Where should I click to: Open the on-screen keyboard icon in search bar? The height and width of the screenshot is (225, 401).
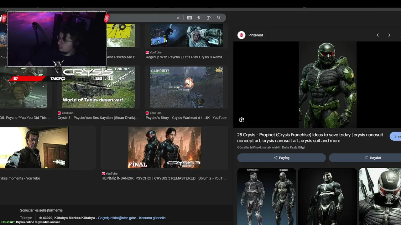(x=190, y=18)
